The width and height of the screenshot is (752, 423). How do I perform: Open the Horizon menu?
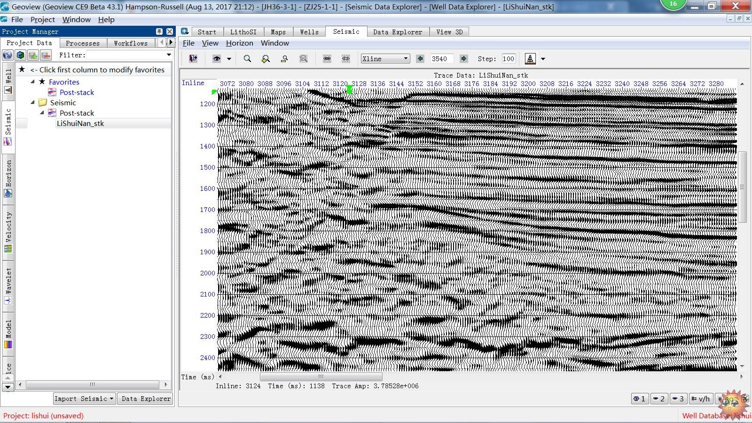tap(240, 43)
